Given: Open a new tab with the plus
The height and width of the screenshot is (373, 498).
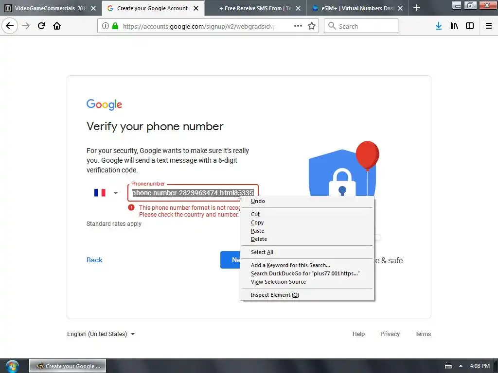Looking at the screenshot, I should pos(417,8).
